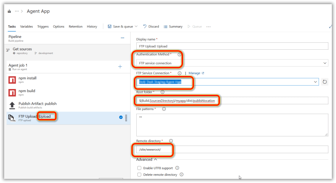The height and width of the screenshot is (183, 336).
Task: Open the build Summary
Action: click(x=173, y=26)
